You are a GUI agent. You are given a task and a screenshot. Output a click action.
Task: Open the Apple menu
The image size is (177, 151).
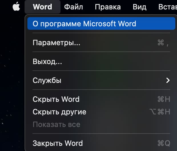coord(16,7)
